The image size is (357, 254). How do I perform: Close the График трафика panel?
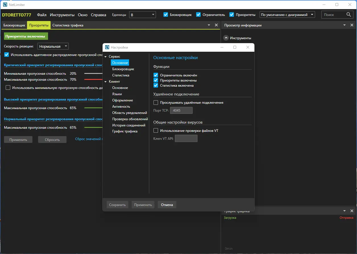(352, 211)
